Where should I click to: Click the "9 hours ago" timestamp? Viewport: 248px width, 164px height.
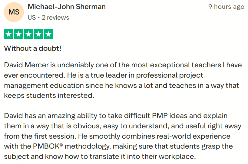(226, 7)
